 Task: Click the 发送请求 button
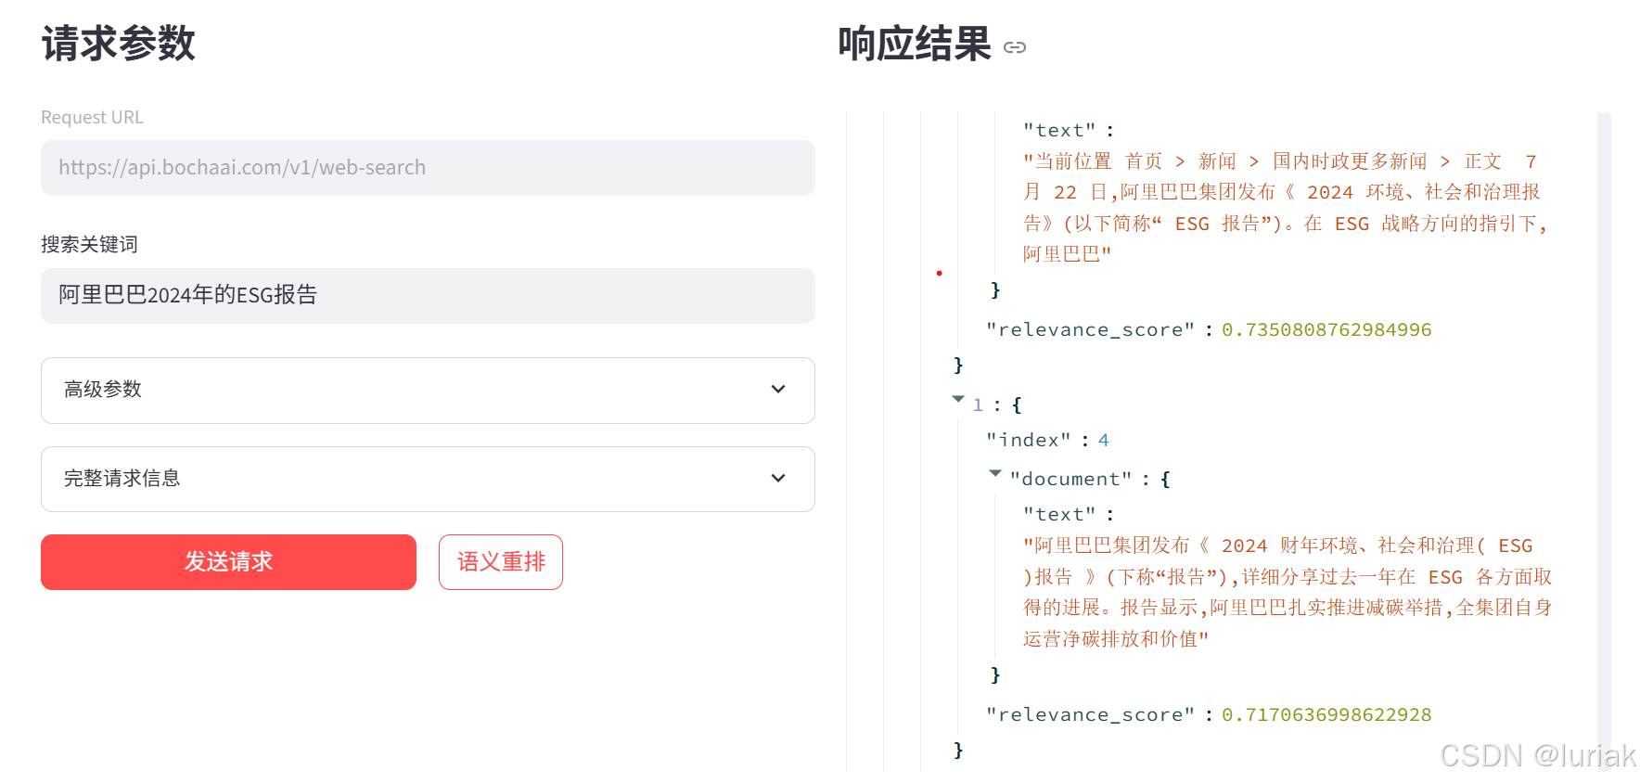(x=228, y=562)
